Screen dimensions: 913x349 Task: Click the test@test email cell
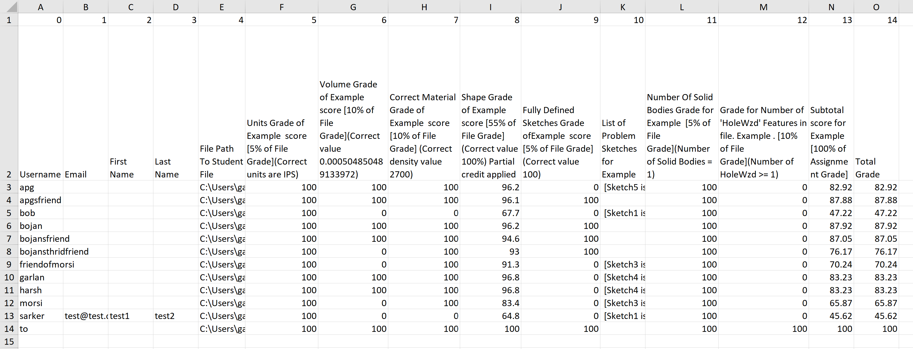click(x=86, y=316)
